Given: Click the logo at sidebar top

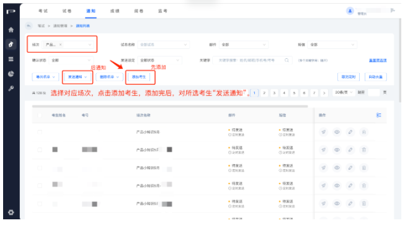Looking at the screenshot, I should coord(11,11).
